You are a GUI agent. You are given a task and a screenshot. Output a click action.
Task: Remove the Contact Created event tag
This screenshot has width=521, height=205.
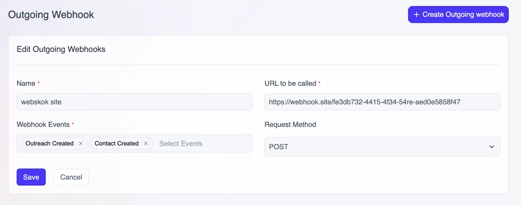(146, 143)
